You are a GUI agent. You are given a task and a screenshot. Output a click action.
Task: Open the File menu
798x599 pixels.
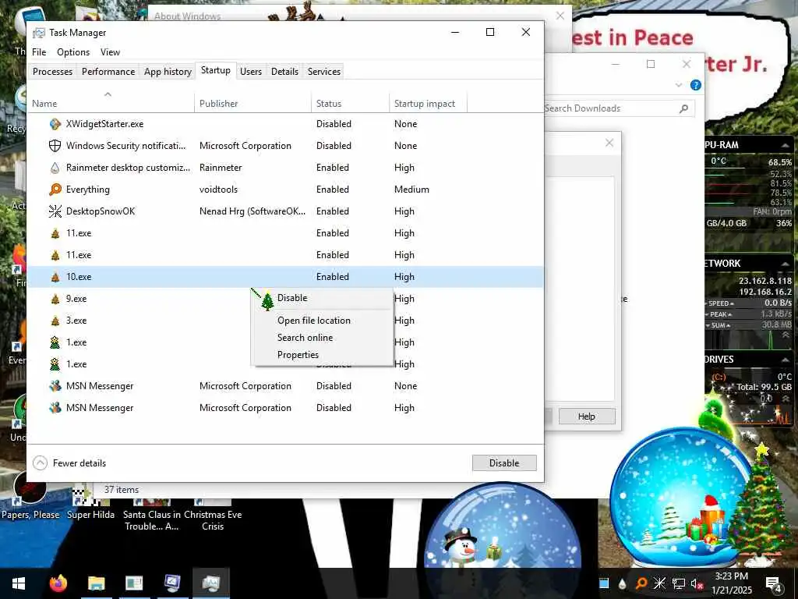[39, 52]
